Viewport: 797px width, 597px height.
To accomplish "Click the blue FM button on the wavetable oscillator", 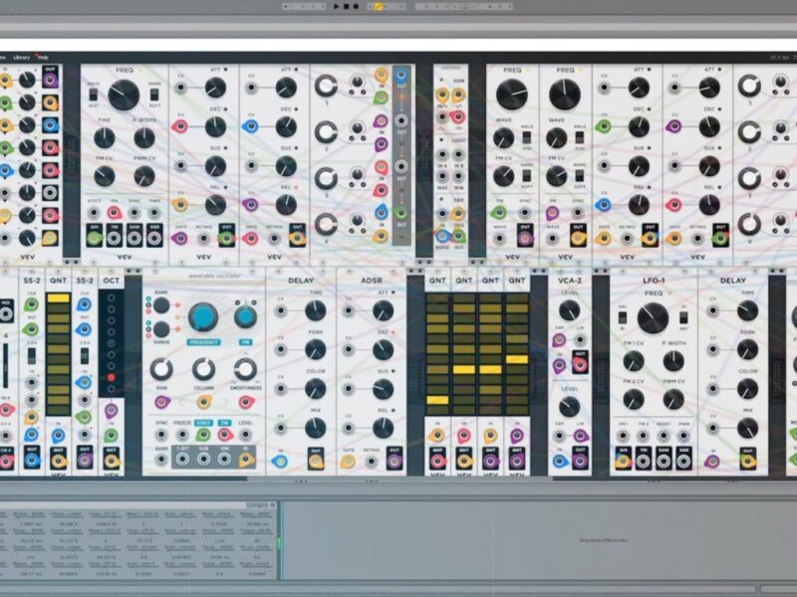I will pyautogui.click(x=245, y=341).
